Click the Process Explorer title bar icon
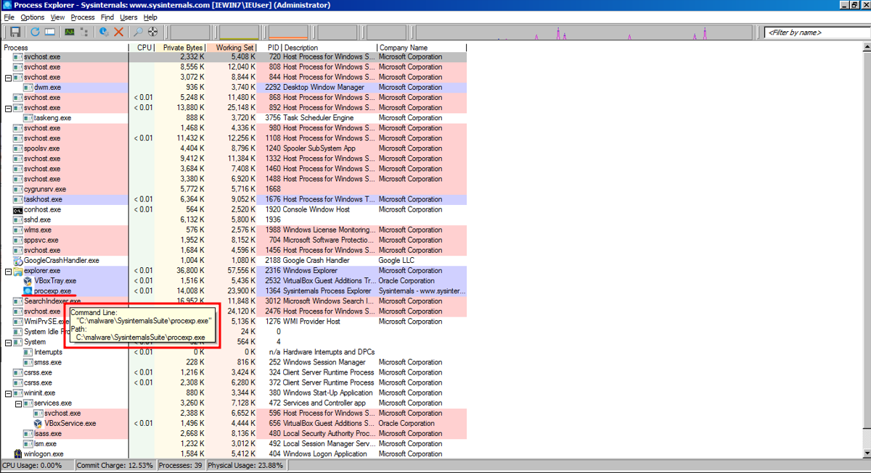 (x=7, y=5)
